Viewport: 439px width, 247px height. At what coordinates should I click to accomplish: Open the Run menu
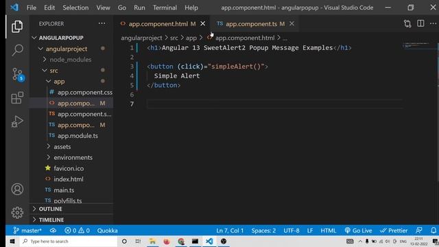139,8
